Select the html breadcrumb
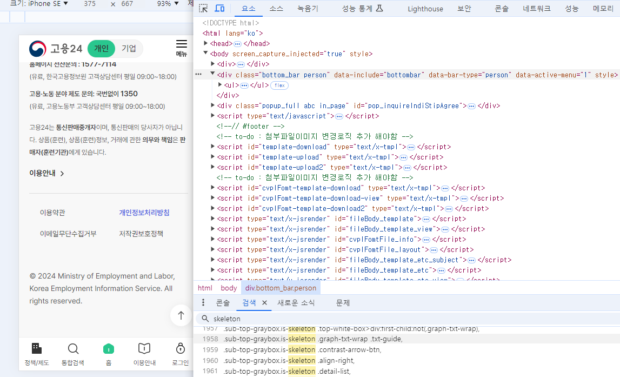 tap(205, 288)
